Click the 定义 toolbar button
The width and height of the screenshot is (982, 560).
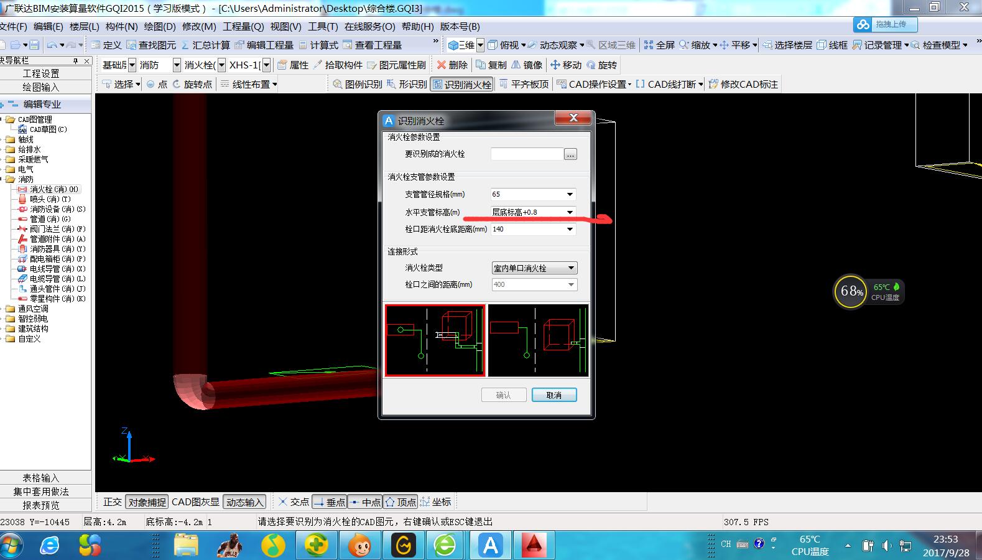tap(106, 45)
